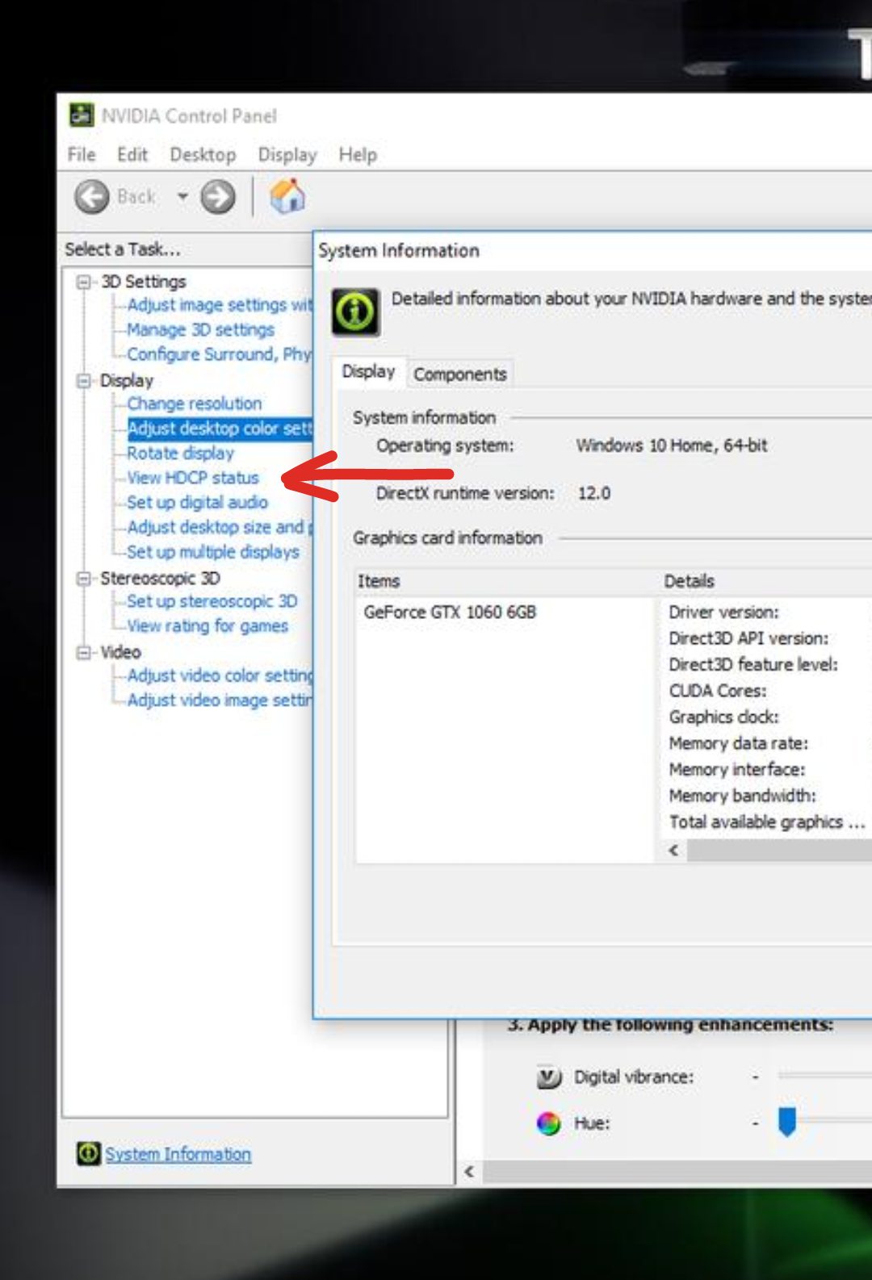Image resolution: width=872 pixels, height=1280 pixels.
Task: Collapse the Display tree node
Action: [83, 380]
